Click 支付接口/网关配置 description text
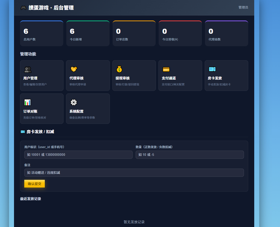 (173, 84)
